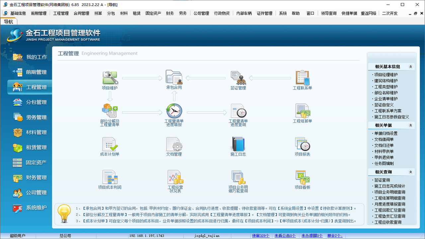Open 工程应收款查询 link
Screen dimensions: 425x239
pos(388,222)
